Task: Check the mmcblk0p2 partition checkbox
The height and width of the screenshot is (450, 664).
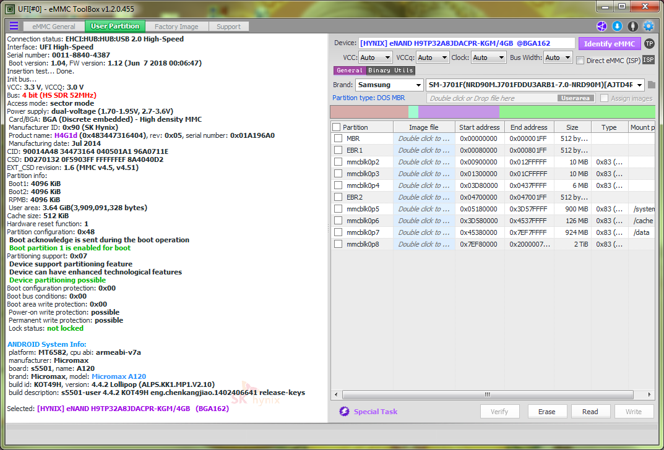Action: 338,161
